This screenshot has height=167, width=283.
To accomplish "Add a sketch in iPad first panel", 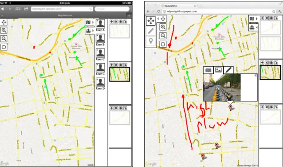I will (111, 22).
